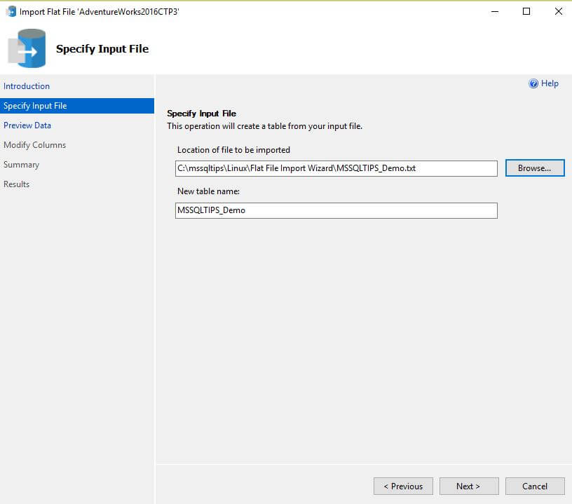
Task: Go back with the Previous button
Action: click(402, 486)
